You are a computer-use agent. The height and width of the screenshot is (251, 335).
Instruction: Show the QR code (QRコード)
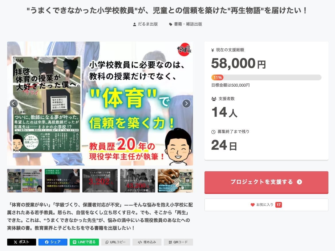[178, 242]
